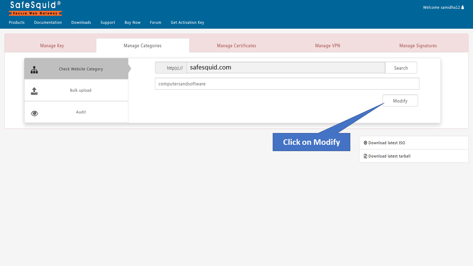Go to Buy Now page
Image resolution: width=473 pixels, height=266 pixels.
tap(132, 23)
